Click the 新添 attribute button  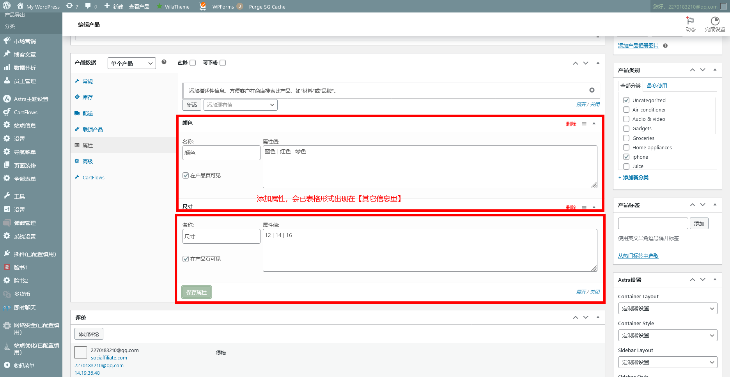point(191,105)
